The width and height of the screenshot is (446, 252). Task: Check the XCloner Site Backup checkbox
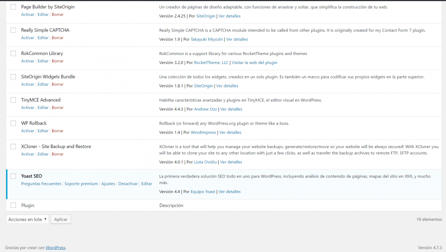[x=13, y=146]
